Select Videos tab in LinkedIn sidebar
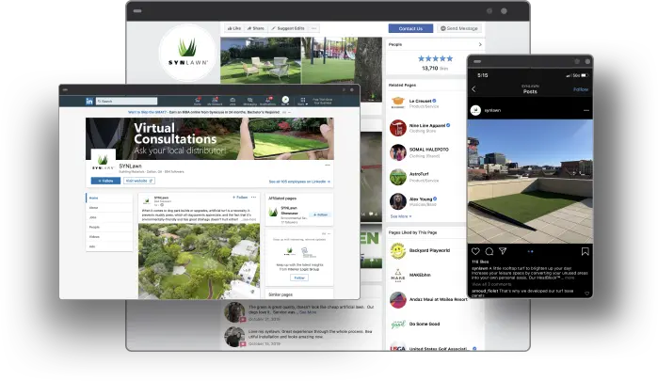 pos(109,237)
